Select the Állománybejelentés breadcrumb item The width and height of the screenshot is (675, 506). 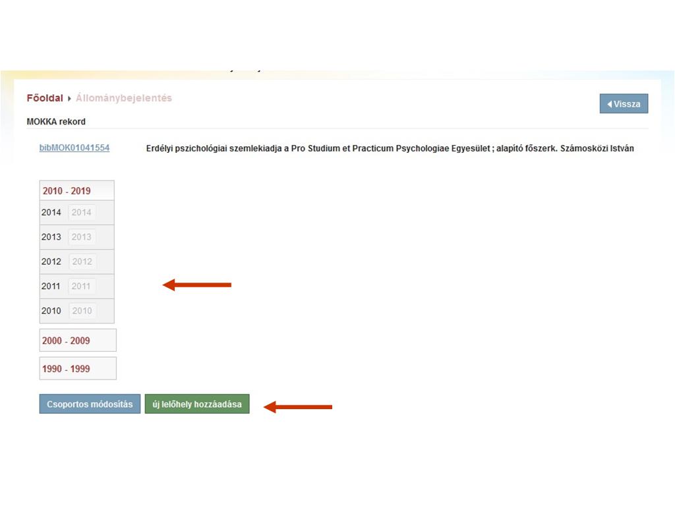click(123, 98)
